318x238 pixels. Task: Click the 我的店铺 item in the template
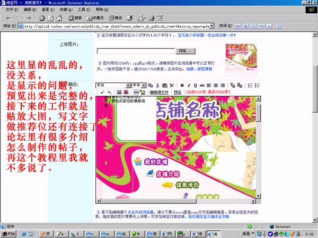point(156,162)
